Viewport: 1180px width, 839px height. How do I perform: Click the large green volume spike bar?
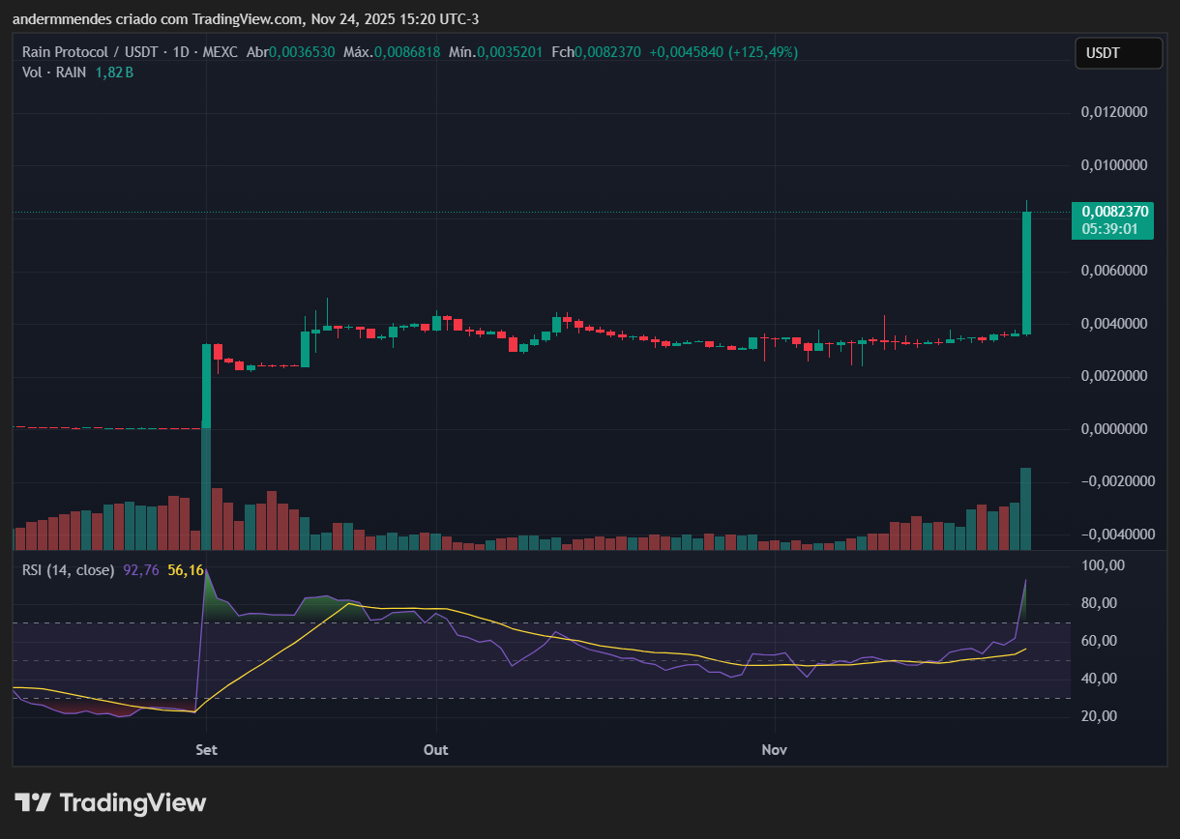(1025, 503)
